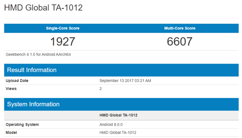Image resolution: width=242 pixels, height=138 pixels.
Task: Click the September 13 2017 03:21 AM value
Action: point(125,81)
